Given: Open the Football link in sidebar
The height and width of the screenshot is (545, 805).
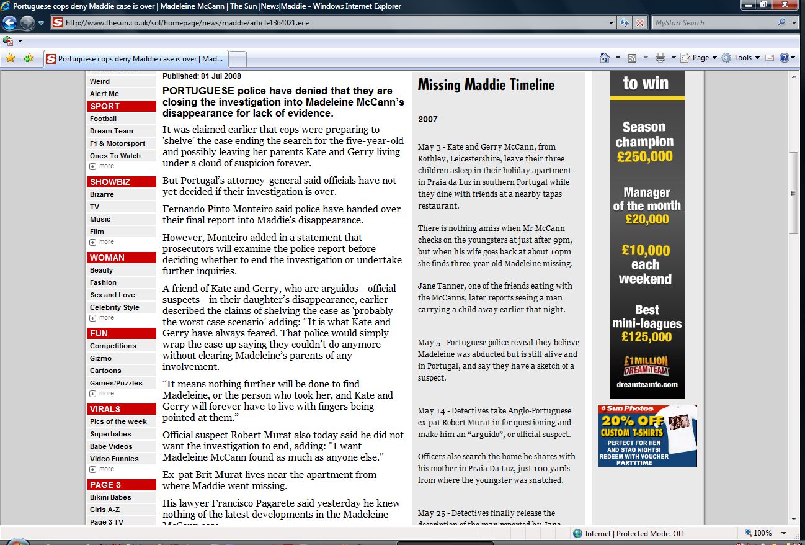Looking at the screenshot, I should click(103, 119).
